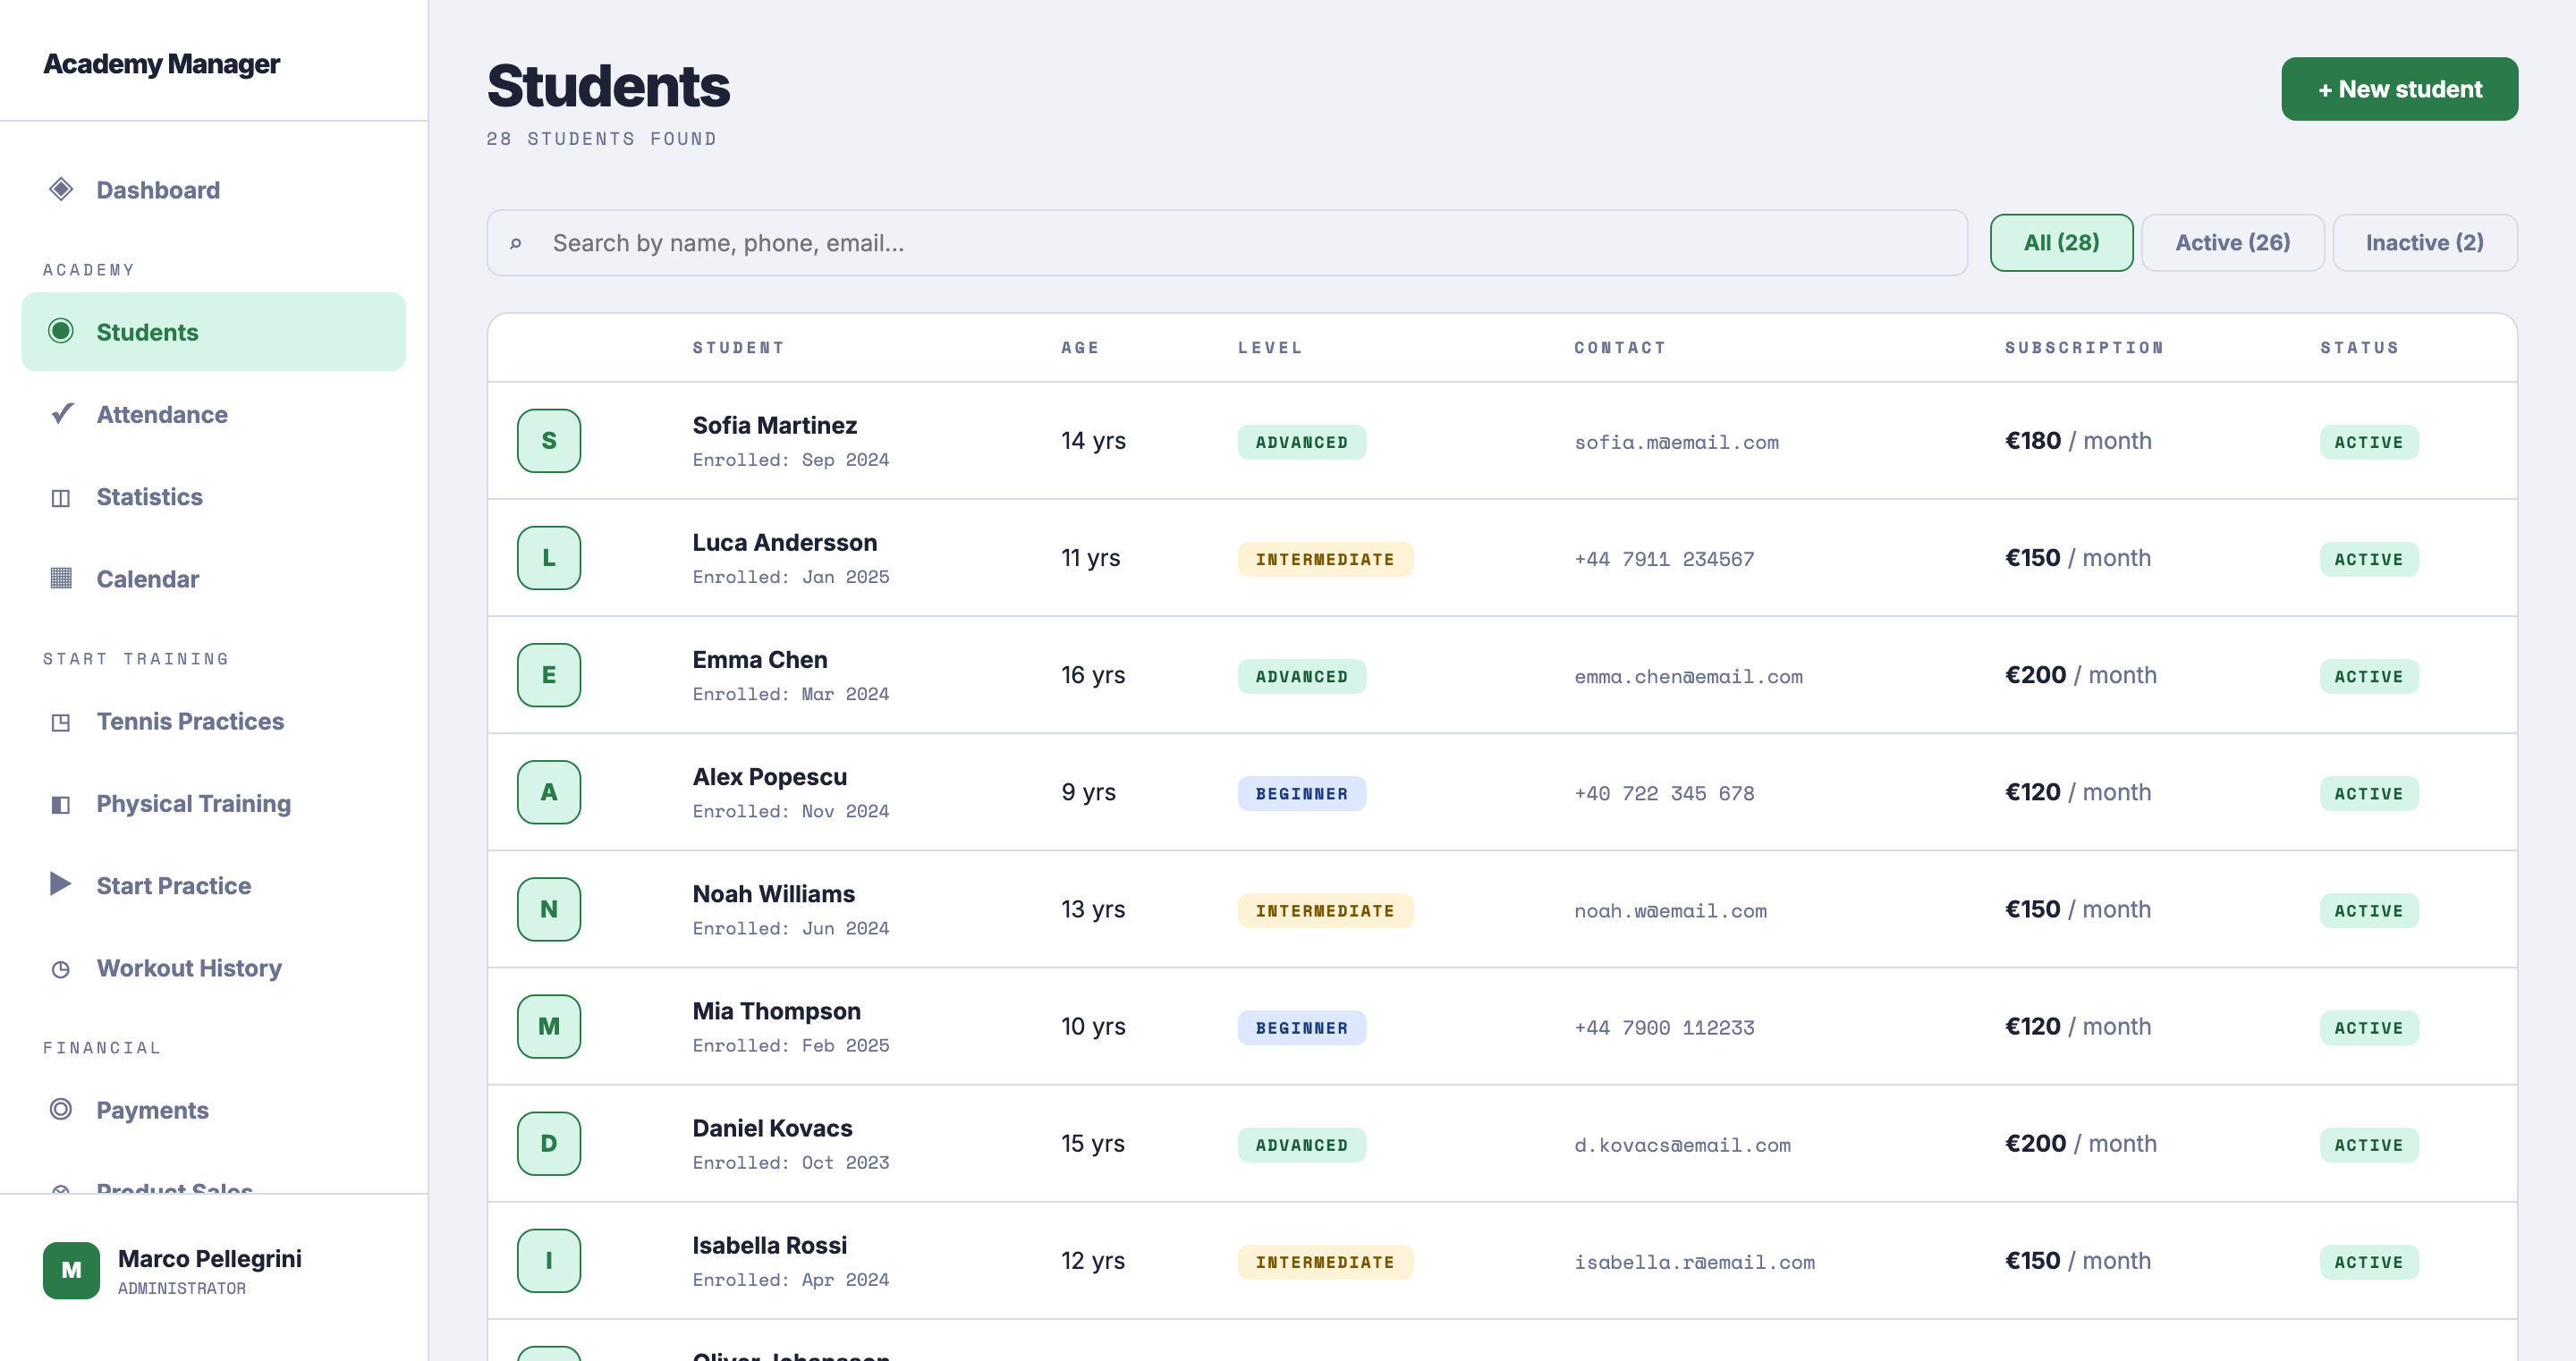The image size is (2576, 1361).
Task: Click Emma Chen's avatar thumbnail
Action: pyautogui.click(x=549, y=675)
